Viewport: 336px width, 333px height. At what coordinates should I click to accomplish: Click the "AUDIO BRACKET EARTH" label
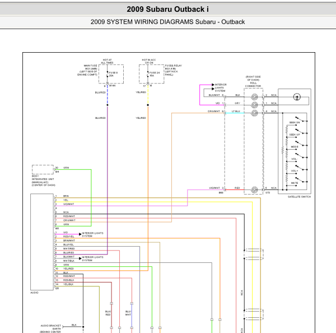click(x=50, y=329)
